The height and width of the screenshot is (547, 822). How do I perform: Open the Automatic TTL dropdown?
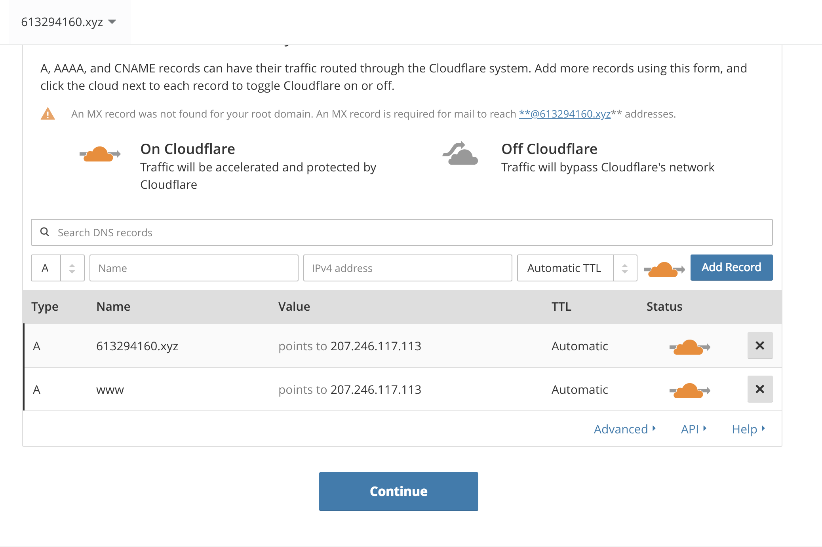(x=577, y=268)
